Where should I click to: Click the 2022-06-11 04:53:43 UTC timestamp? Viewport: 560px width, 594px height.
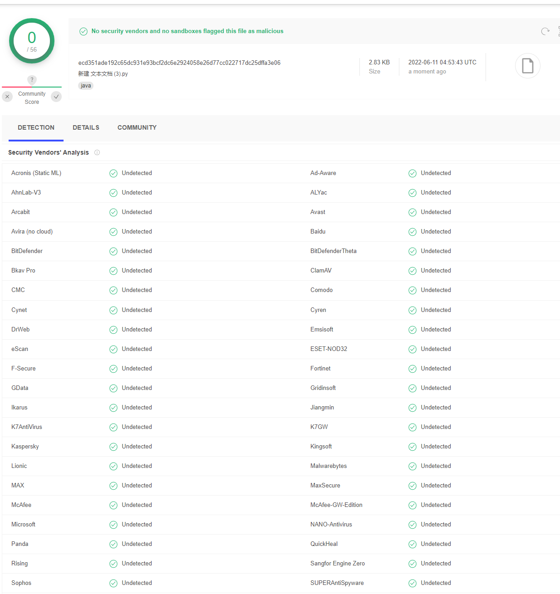[x=442, y=62]
